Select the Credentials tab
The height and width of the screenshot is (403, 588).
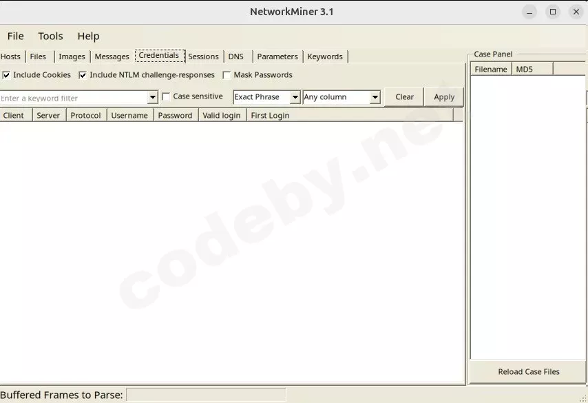(x=159, y=56)
